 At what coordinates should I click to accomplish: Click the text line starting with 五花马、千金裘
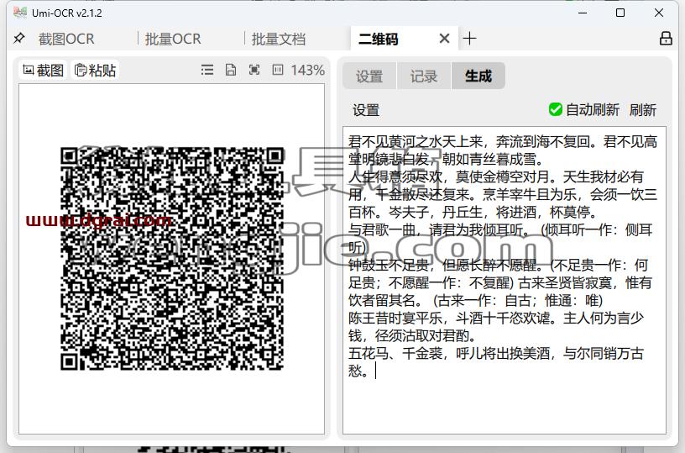[496, 353]
